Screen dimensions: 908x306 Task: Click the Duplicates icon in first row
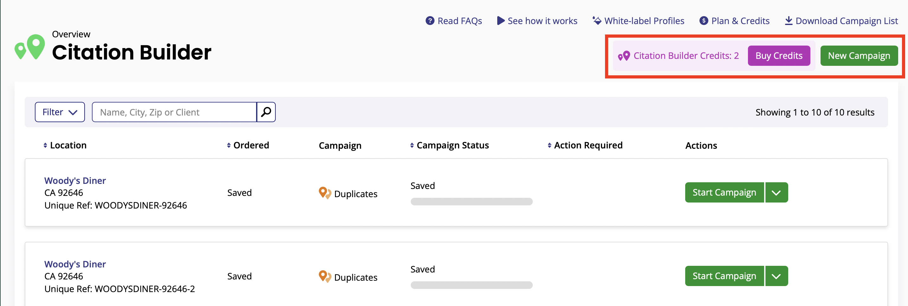tap(324, 193)
